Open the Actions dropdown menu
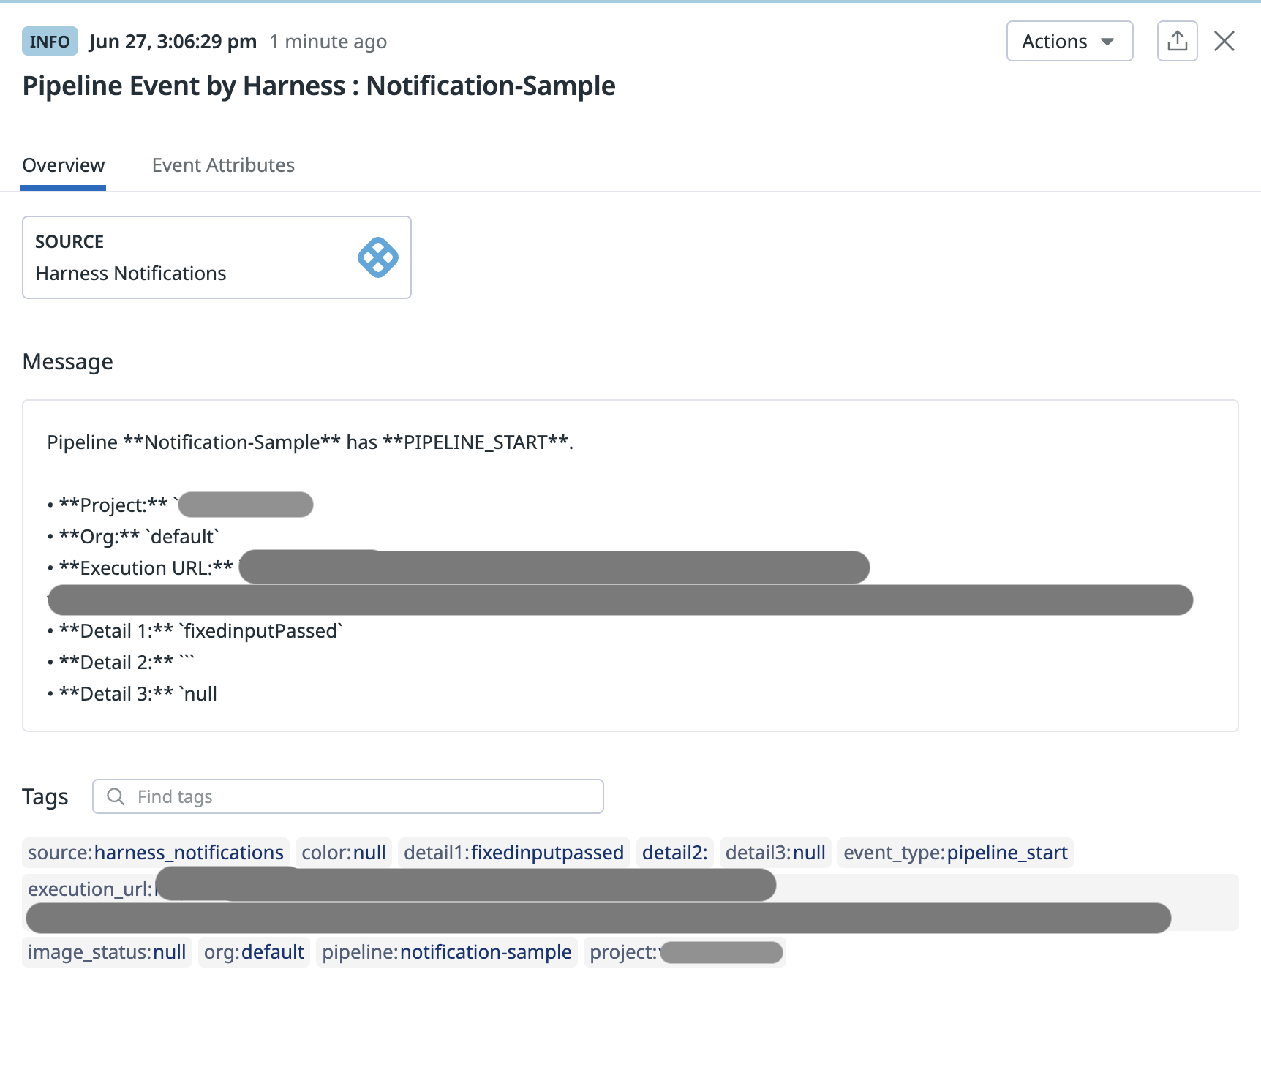Image resolution: width=1261 pixels, height=1075 pixels. 1069,42
